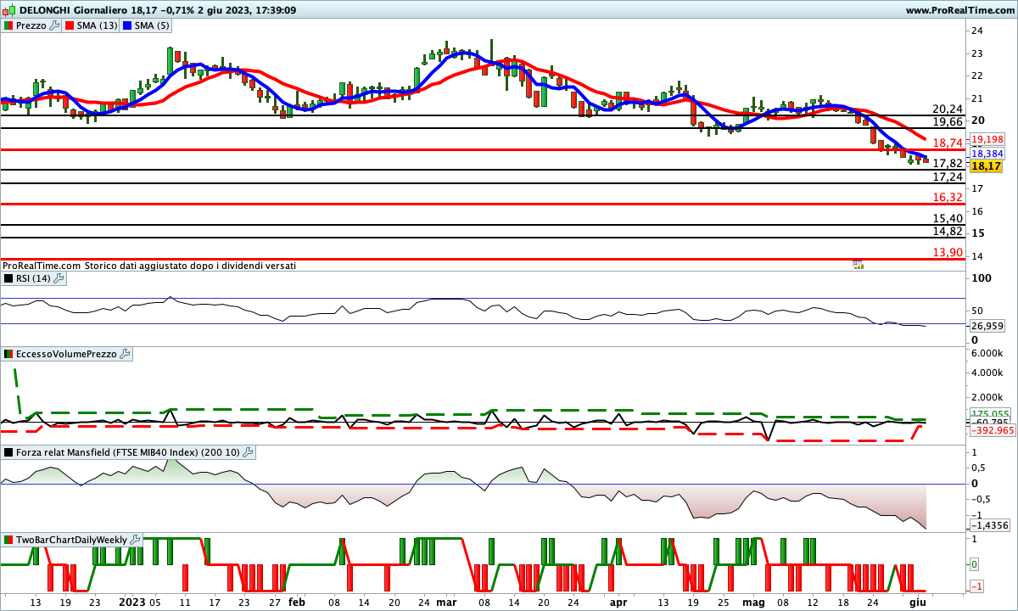Viewport: 1018px width, 611px height.
Task: Click the 19,66 horizontal level label
Action: coord(948,122)
